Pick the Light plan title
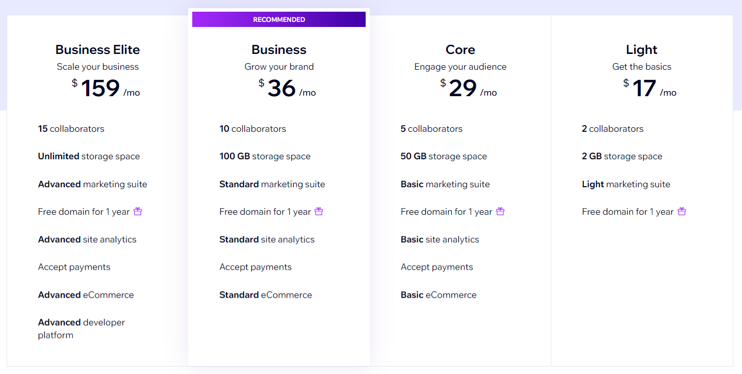Viewport: 742px width, 374px height. [x=642, y=49]
